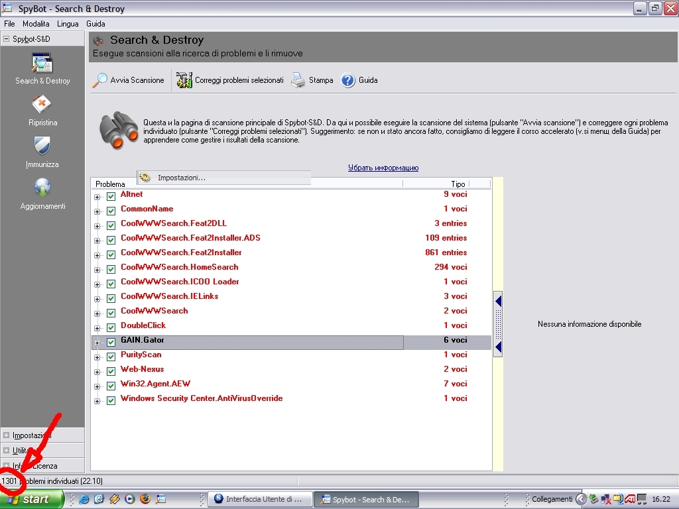
Task: Click the hide information link
Action: 383,168
